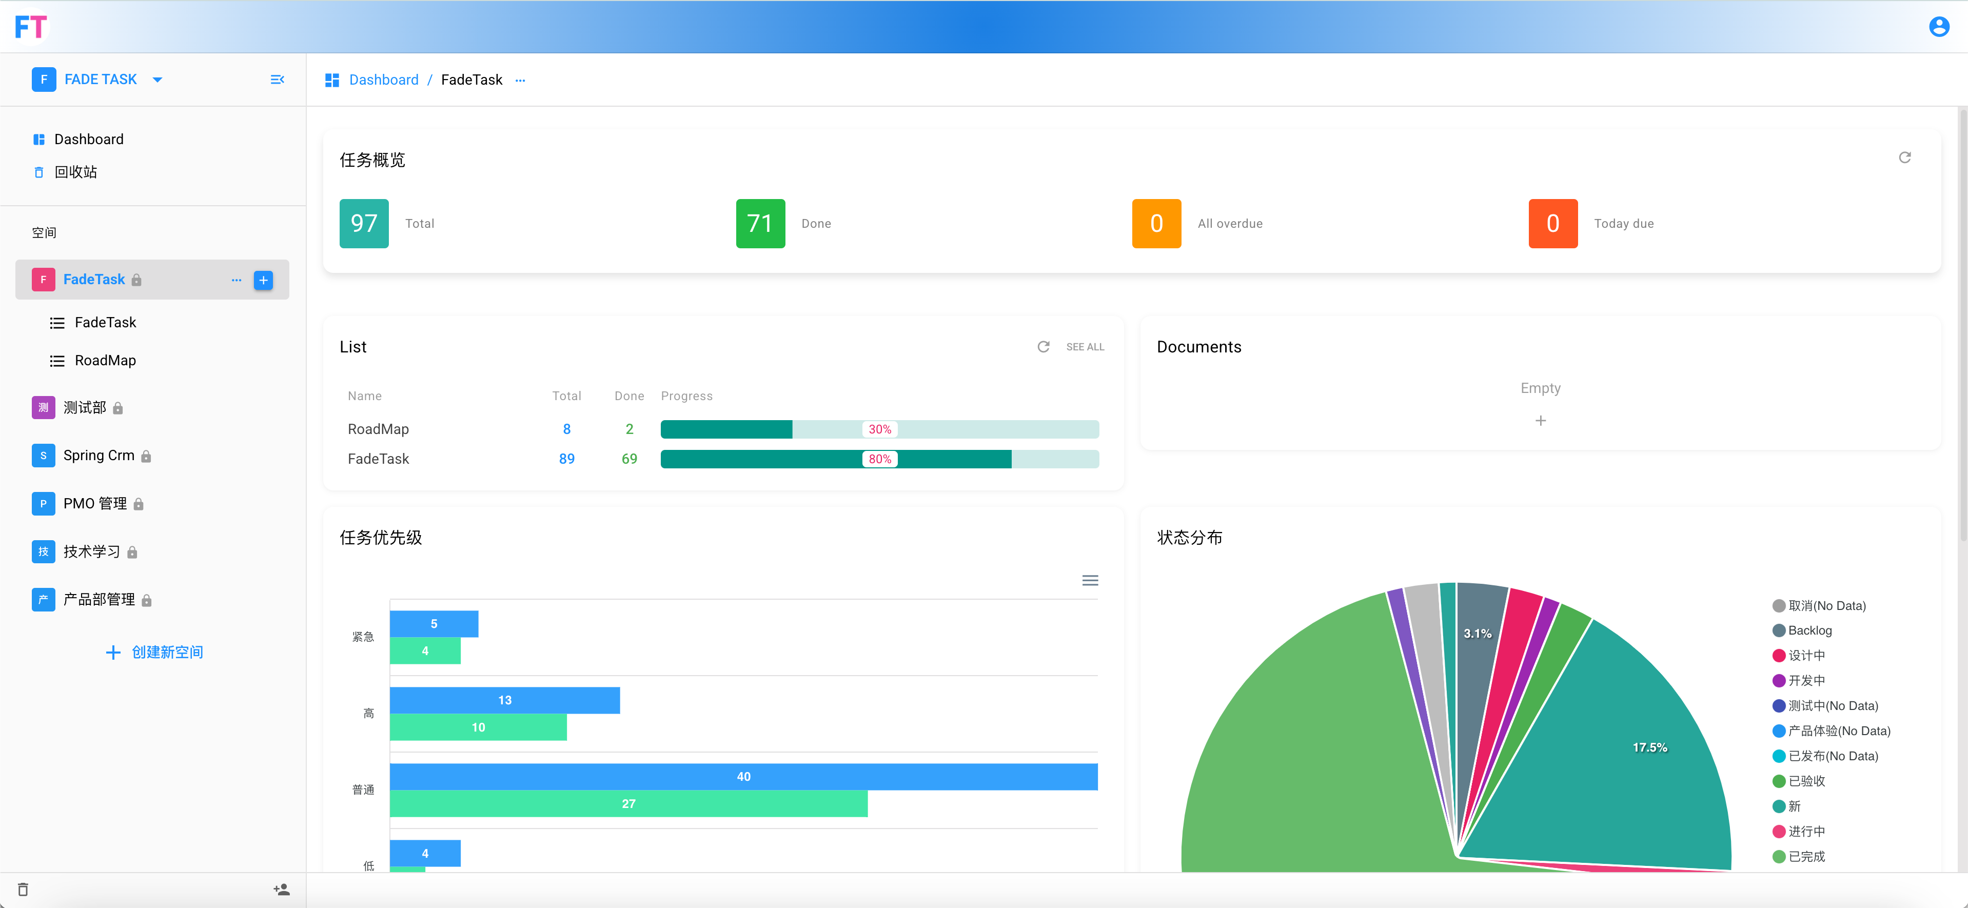
Task: Click the lock icon beside Spring Crm
Action: tap(146, 457)
